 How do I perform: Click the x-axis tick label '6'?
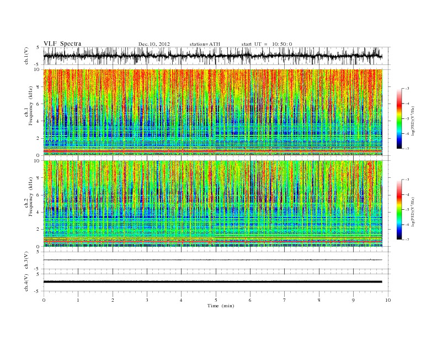click(250, 300)
